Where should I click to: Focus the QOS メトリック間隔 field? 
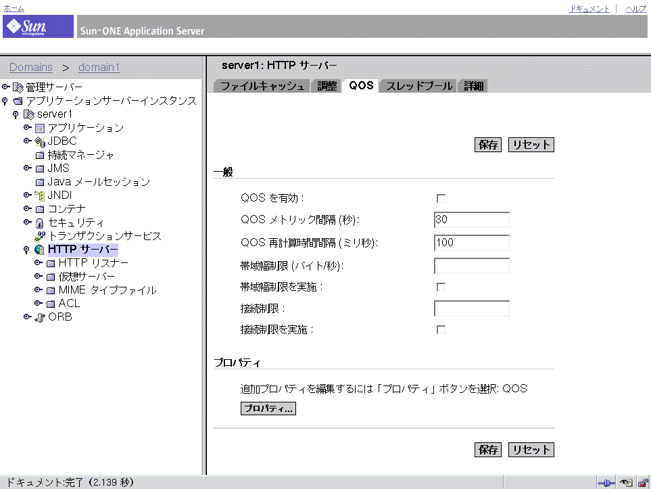tap(472, 220)
